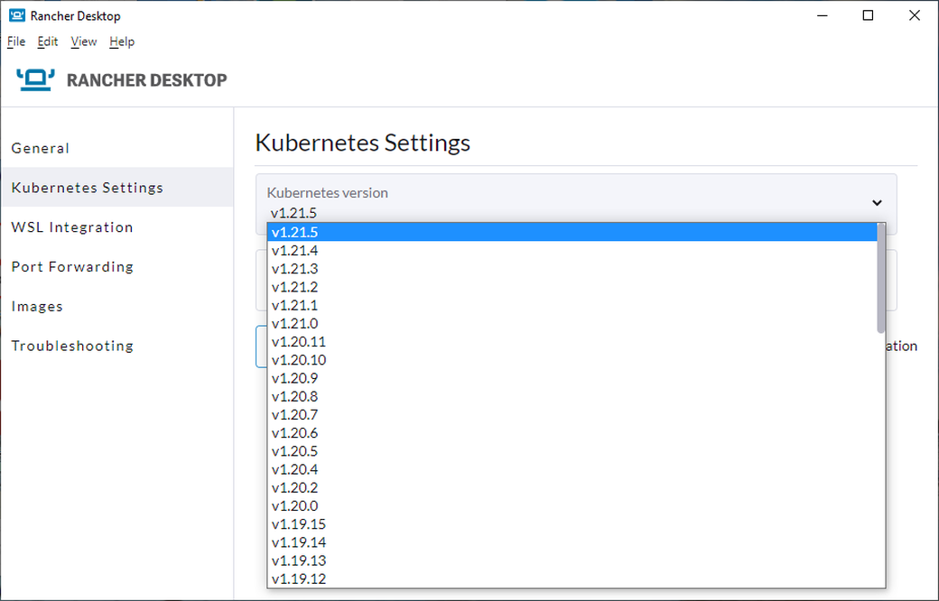This screenshot has height=601, width=939.
Task: Open the WSL Integration page
Action: click(72, 227)
